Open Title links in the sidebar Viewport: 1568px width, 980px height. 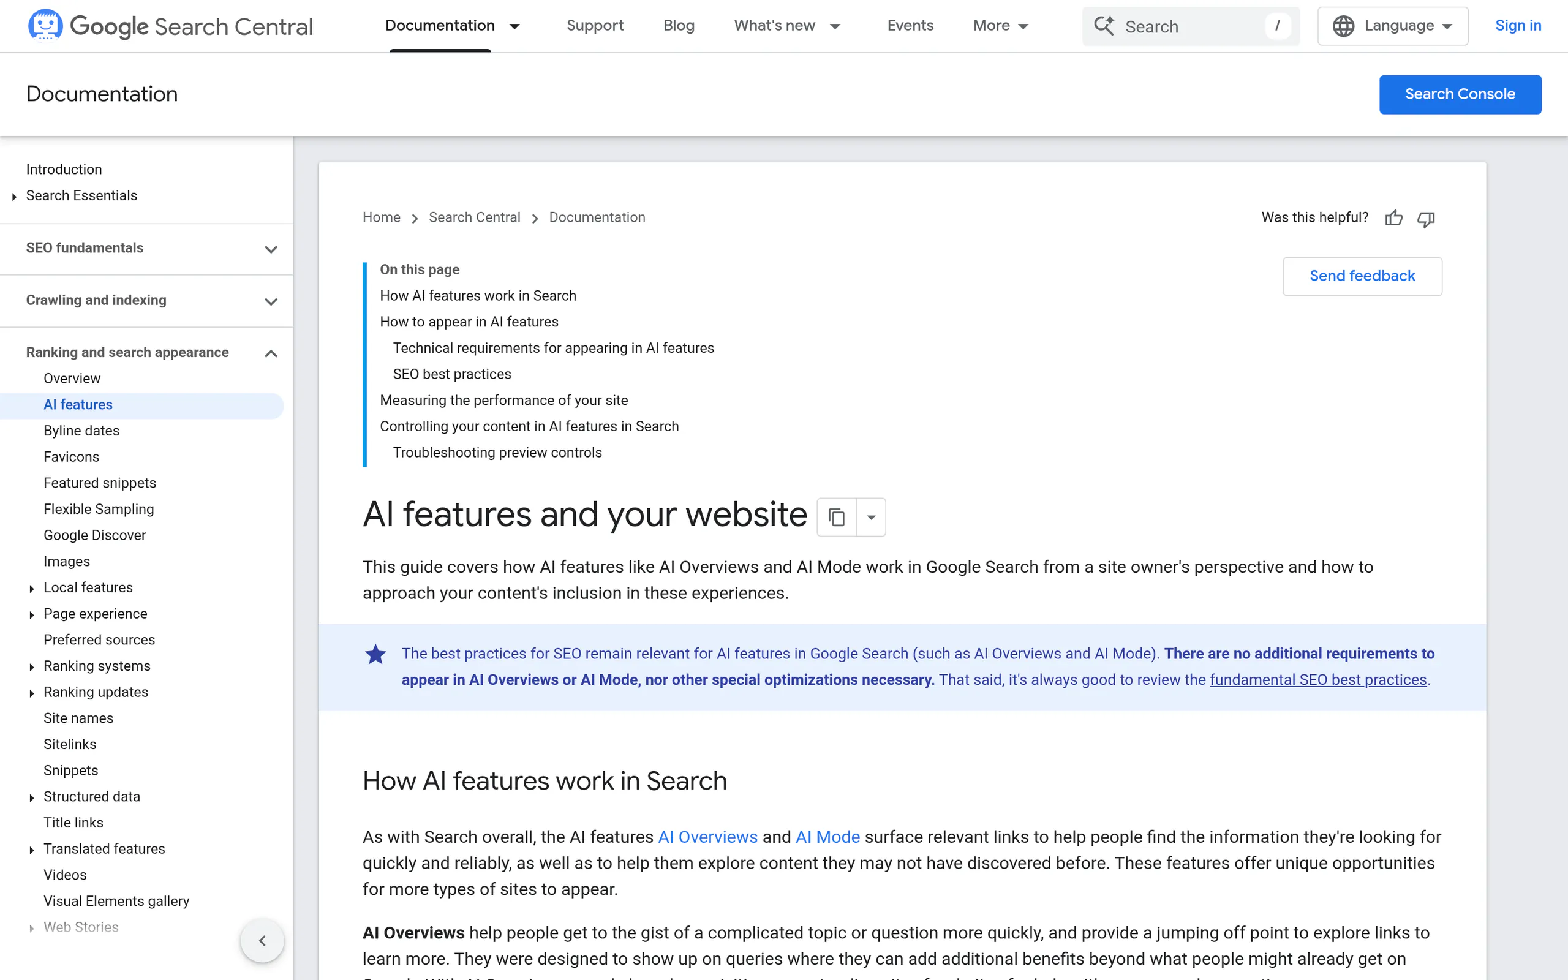[x=73, y=823]
